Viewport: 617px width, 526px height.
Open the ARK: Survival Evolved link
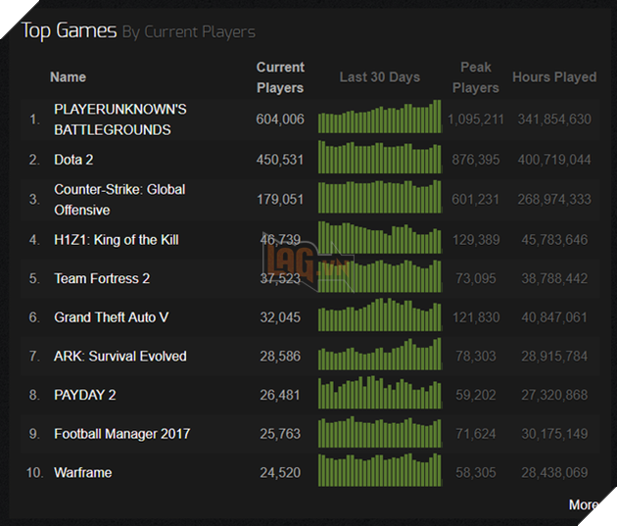tap(120, 357)
